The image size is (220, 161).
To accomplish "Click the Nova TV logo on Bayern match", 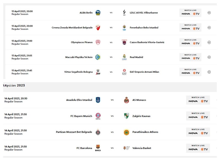I will click(x=198, y=117).
